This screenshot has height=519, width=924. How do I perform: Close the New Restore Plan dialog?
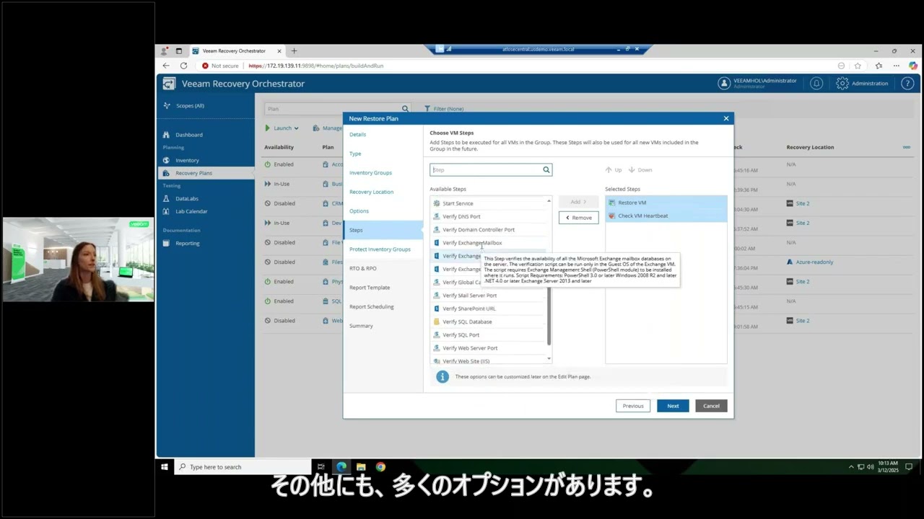(726, 118)
